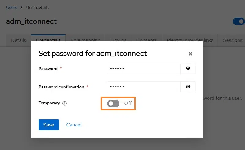Cancel the password dialog
This screenshot has width=245, height=150.
[74, 125]
